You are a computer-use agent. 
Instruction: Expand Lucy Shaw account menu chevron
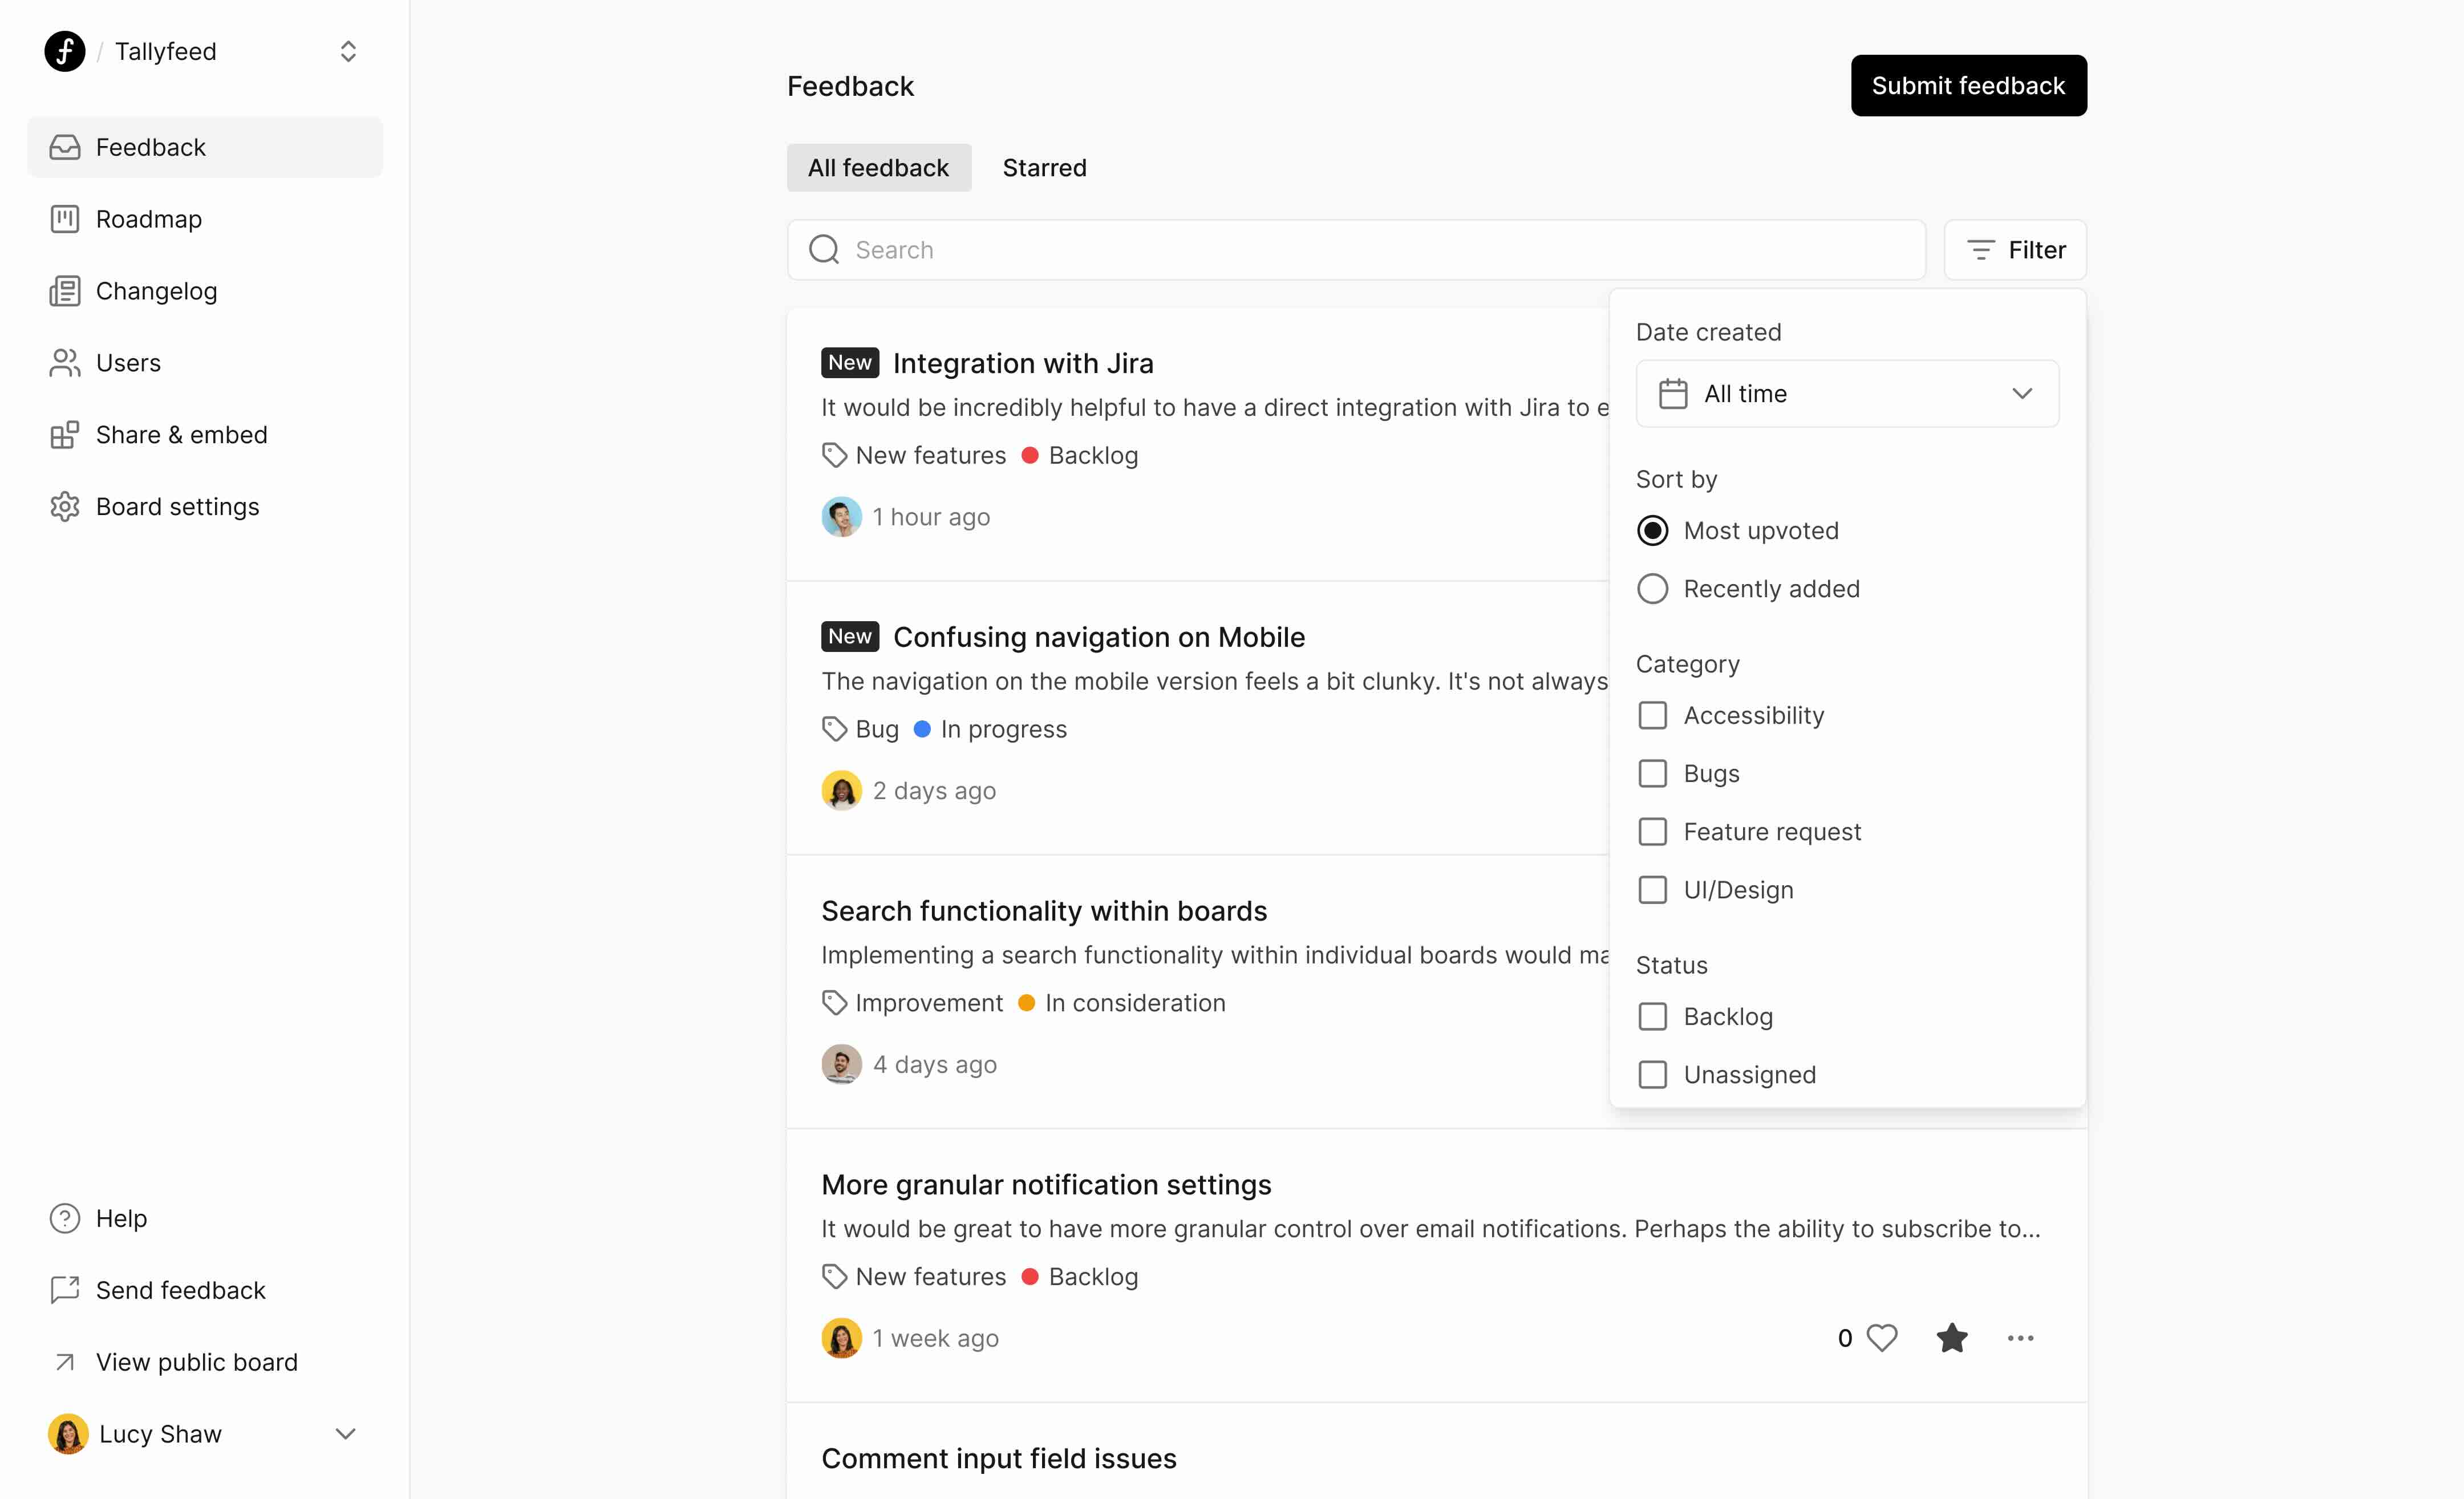(x=346, y=1434)
